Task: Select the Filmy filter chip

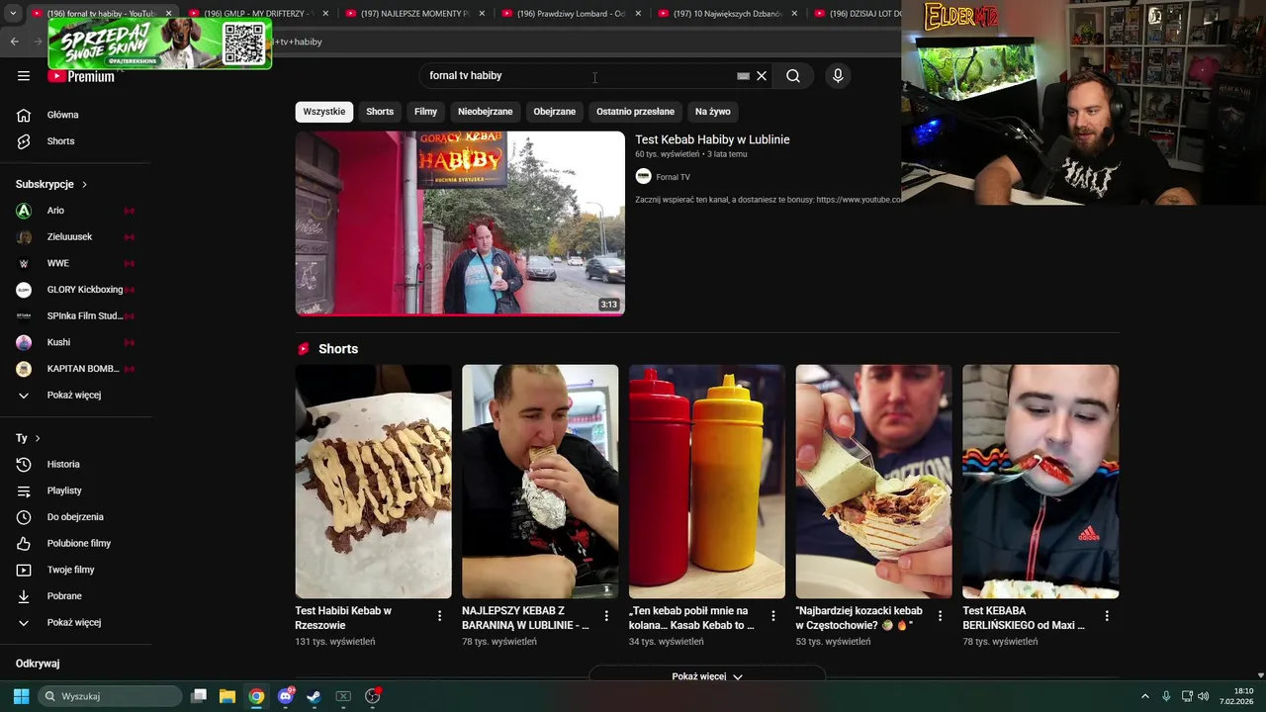Action: tap(425, 112)
